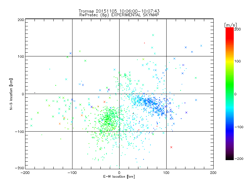This screenshot has width=251, height=188.
Task: Click the "E-W location [km]" axis label
Action: click(119, 176)
